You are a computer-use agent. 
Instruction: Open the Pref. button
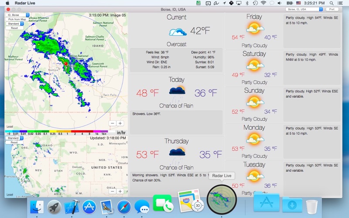pos(332,9)
